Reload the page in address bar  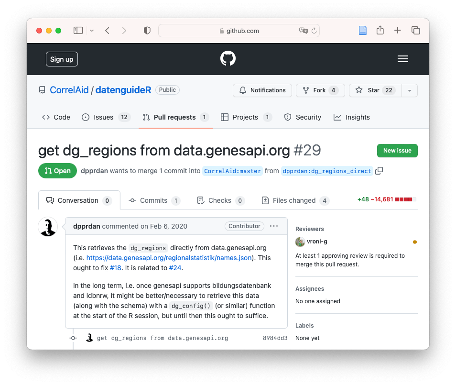pyautogui.click(x=314, y=31)
